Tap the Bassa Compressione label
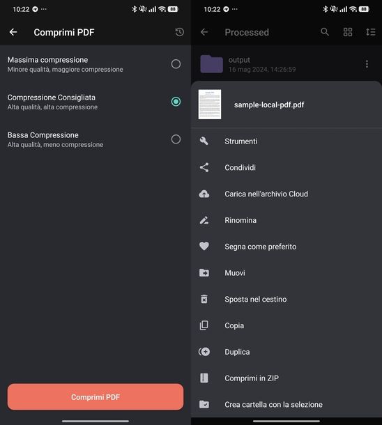Viewport: 382px width, 425px height. tap(43, 135)
